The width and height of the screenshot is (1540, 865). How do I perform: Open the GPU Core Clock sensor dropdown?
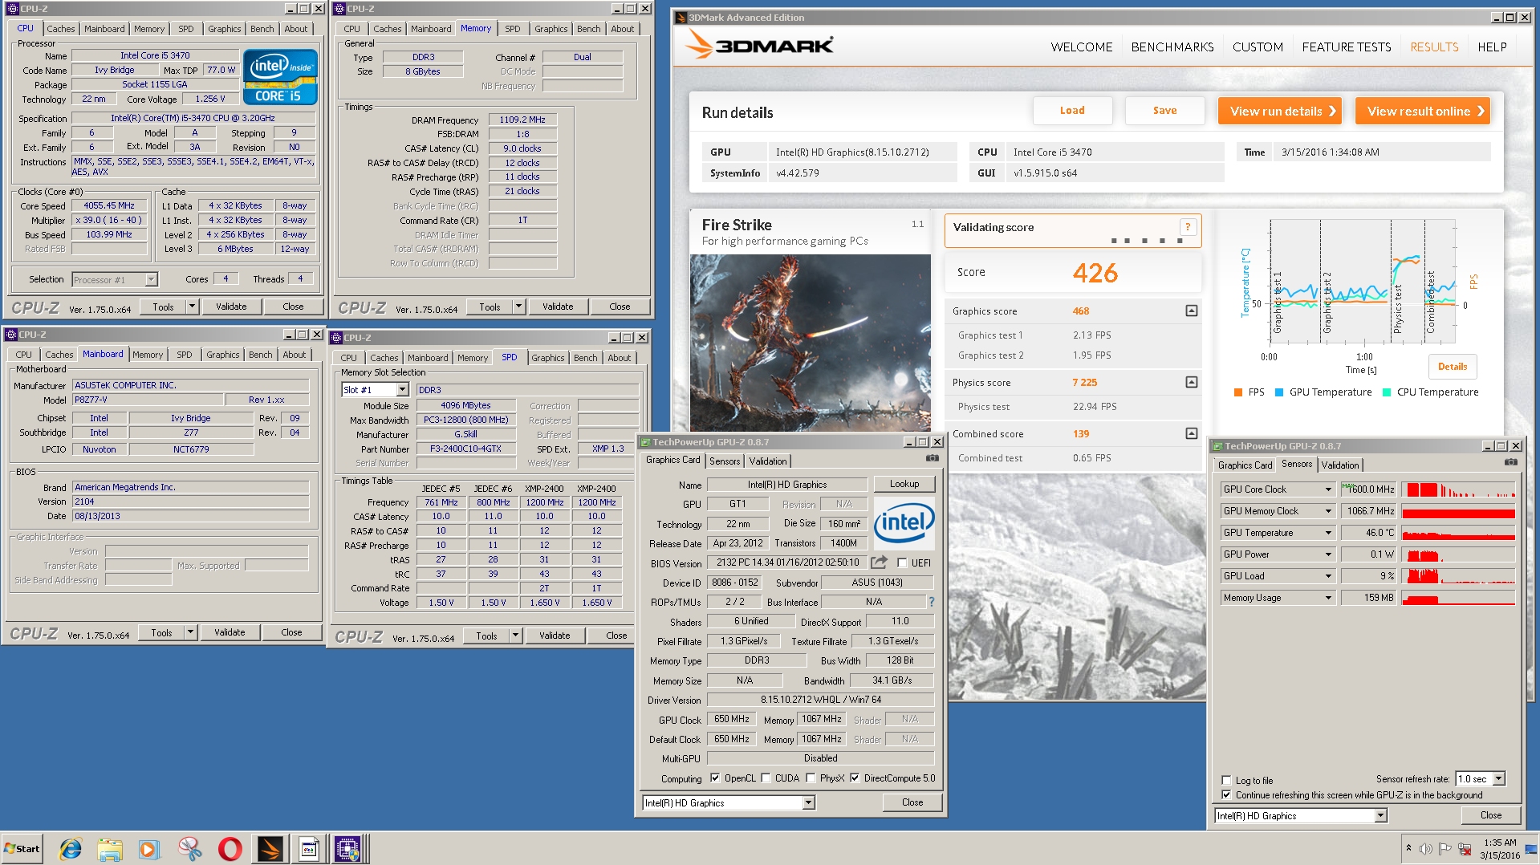pyautogui.click(x=1328, y=489)
